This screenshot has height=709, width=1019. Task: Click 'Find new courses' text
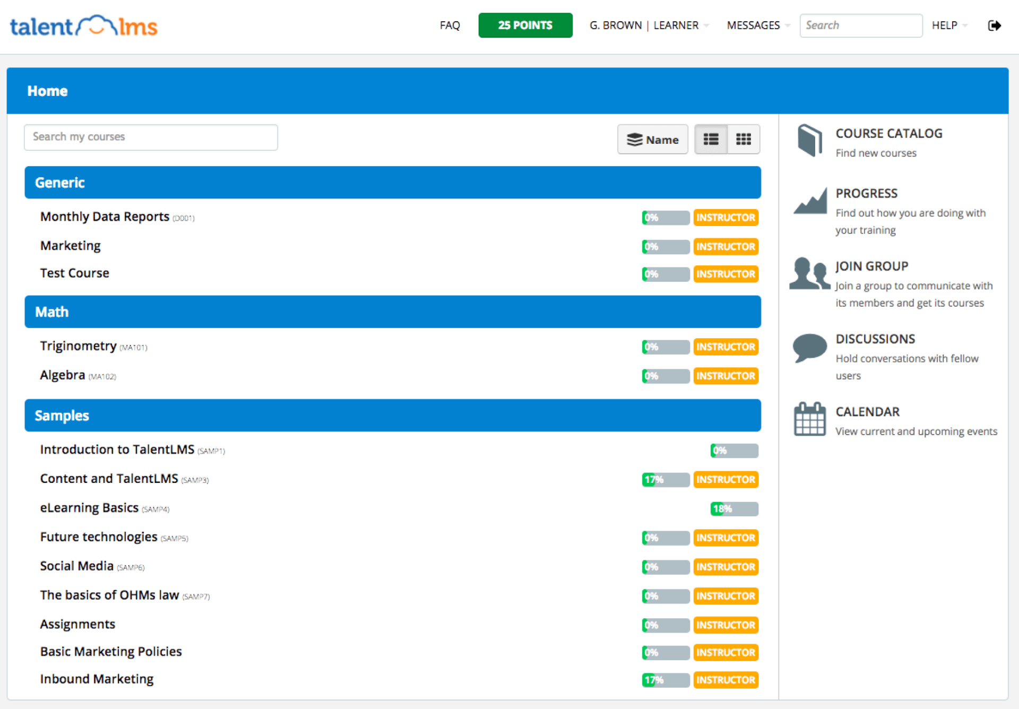click(876, 153)
